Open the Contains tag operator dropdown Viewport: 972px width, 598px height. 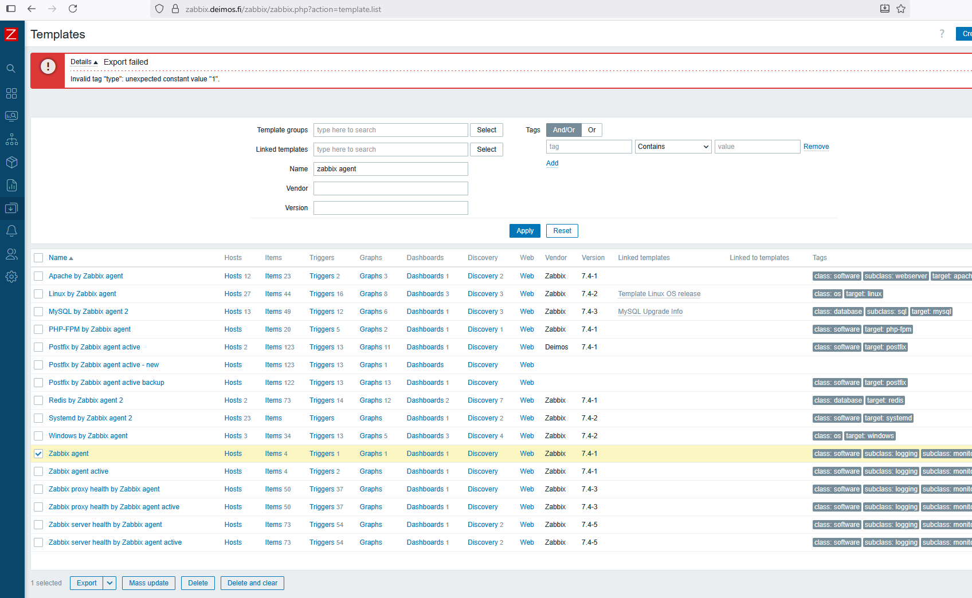click(673, 147)
